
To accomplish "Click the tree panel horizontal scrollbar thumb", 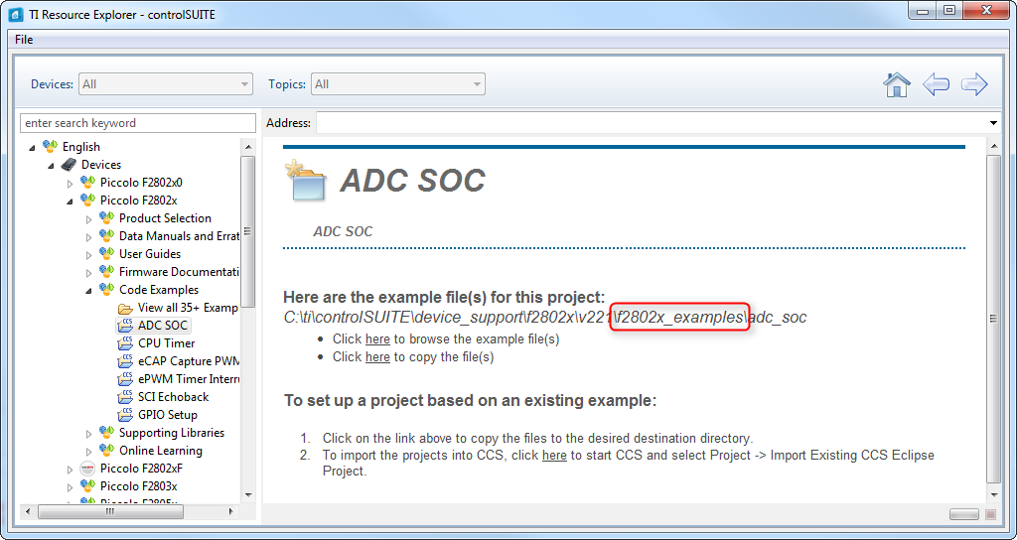I will tap(110, 511).
